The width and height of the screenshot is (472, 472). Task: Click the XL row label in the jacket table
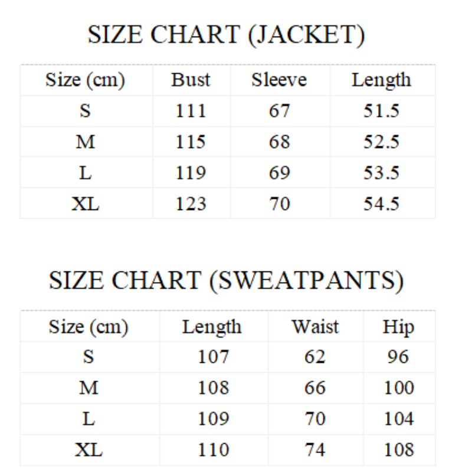coord(86,204)
